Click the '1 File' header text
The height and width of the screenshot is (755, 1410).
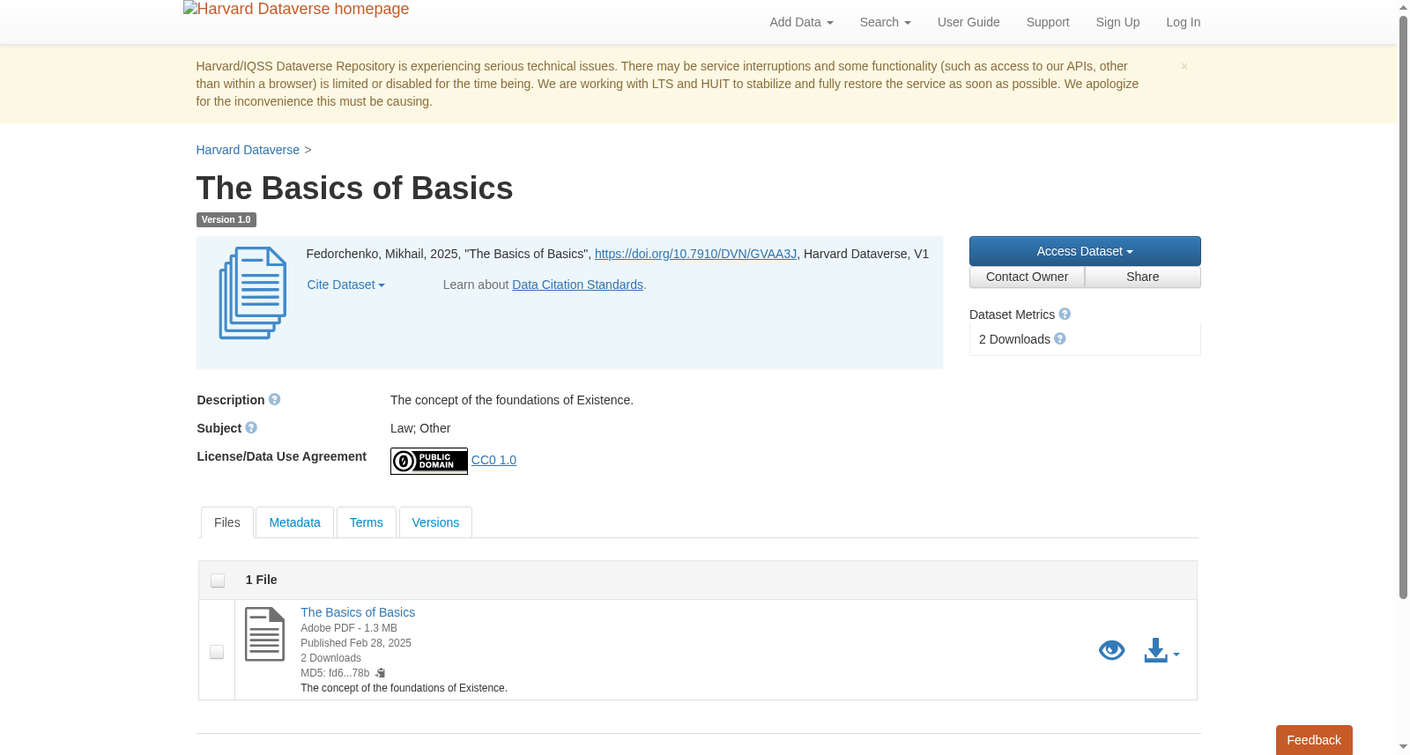pyautogui.click(x=261, y=580)
